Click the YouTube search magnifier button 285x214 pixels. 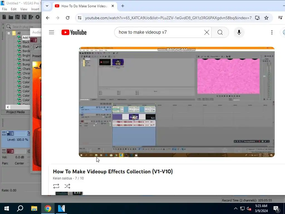pyautogui.click(x=220, y=32)
